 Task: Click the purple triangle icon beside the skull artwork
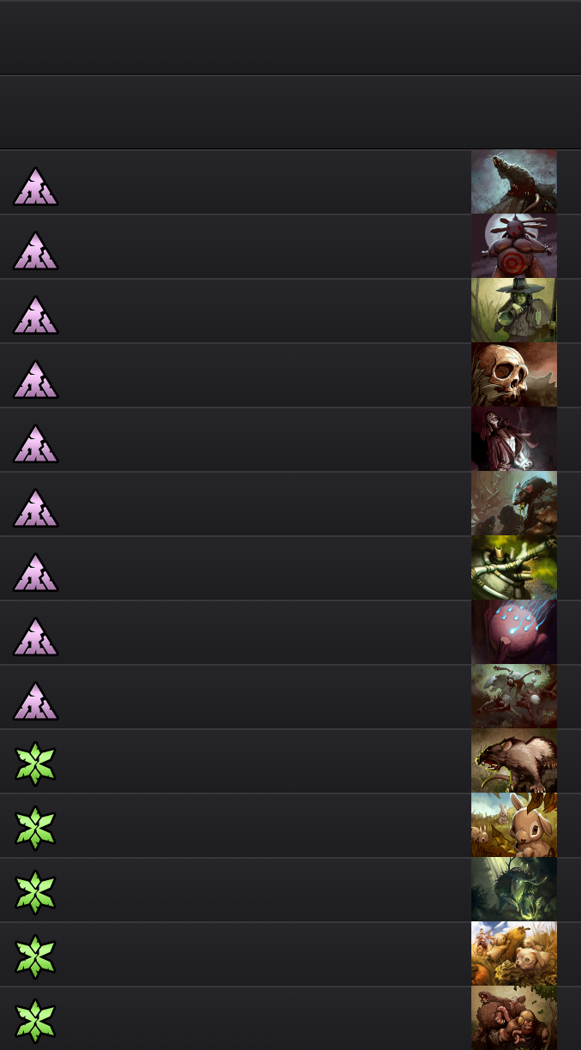pyautogui.click(x=35, y=379)
